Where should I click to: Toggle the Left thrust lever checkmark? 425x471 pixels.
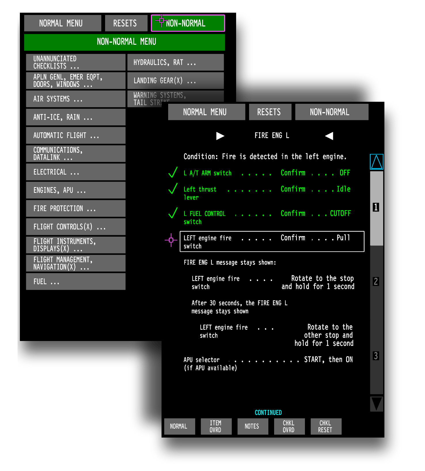(x=173, y=189)
